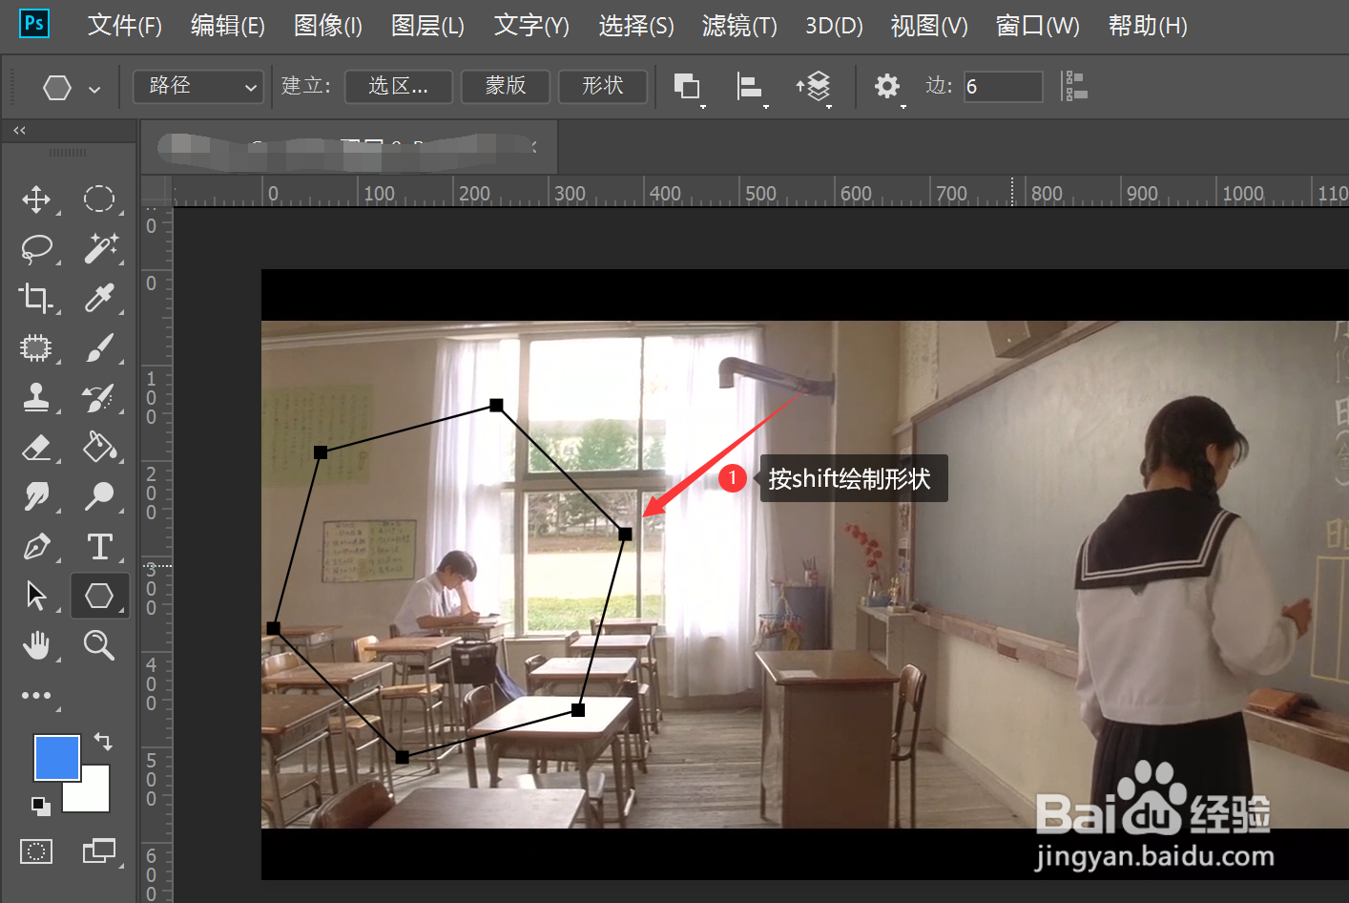Open the 帮助(H) menu
This screenshot has height=903, width=1349.
(x=1148, y=26)
